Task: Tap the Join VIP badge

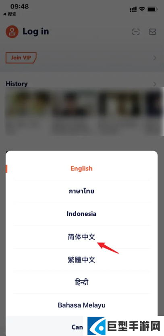Action: point(21,58)
